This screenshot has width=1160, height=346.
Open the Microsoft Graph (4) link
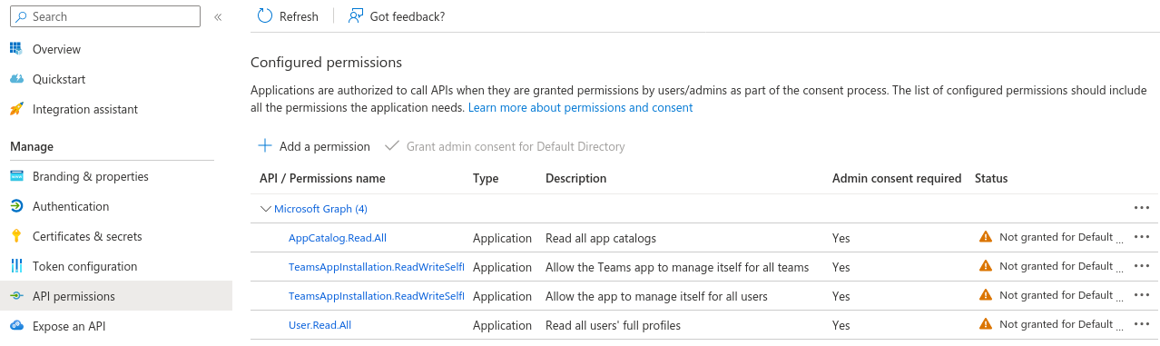coord(320,209)
